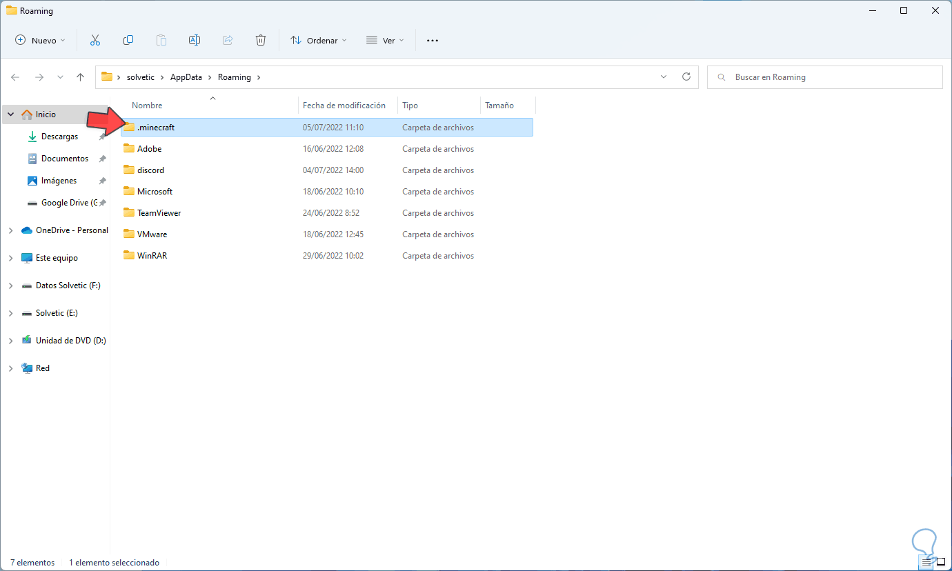Click the Buscar en Roaming search field
Image resolution: width=952 pixels, height=571 pixels.
coord(825,77)
